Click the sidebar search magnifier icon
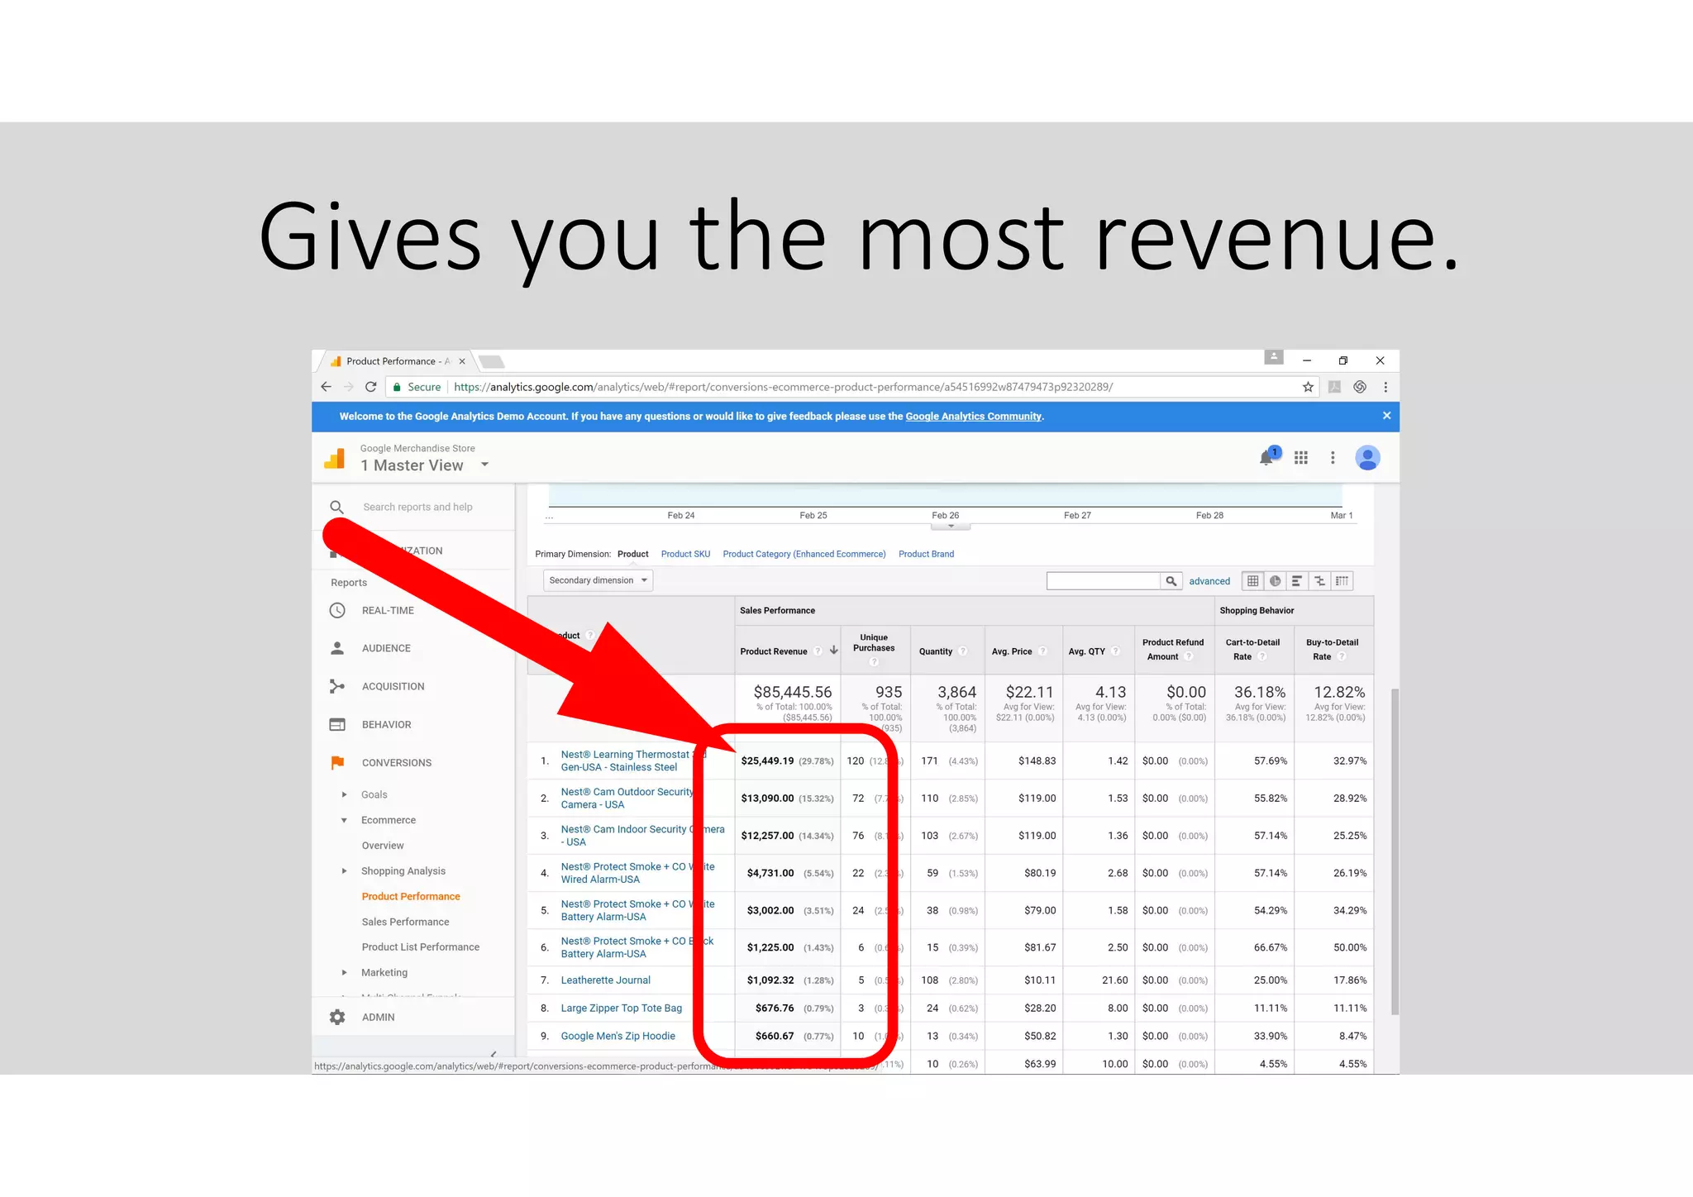The image size is (1693, 1197). (336, 507)
